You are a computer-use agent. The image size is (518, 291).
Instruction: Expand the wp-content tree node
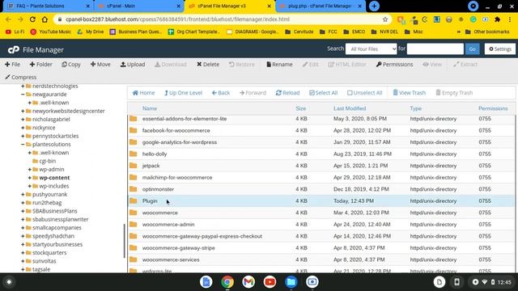30,178
